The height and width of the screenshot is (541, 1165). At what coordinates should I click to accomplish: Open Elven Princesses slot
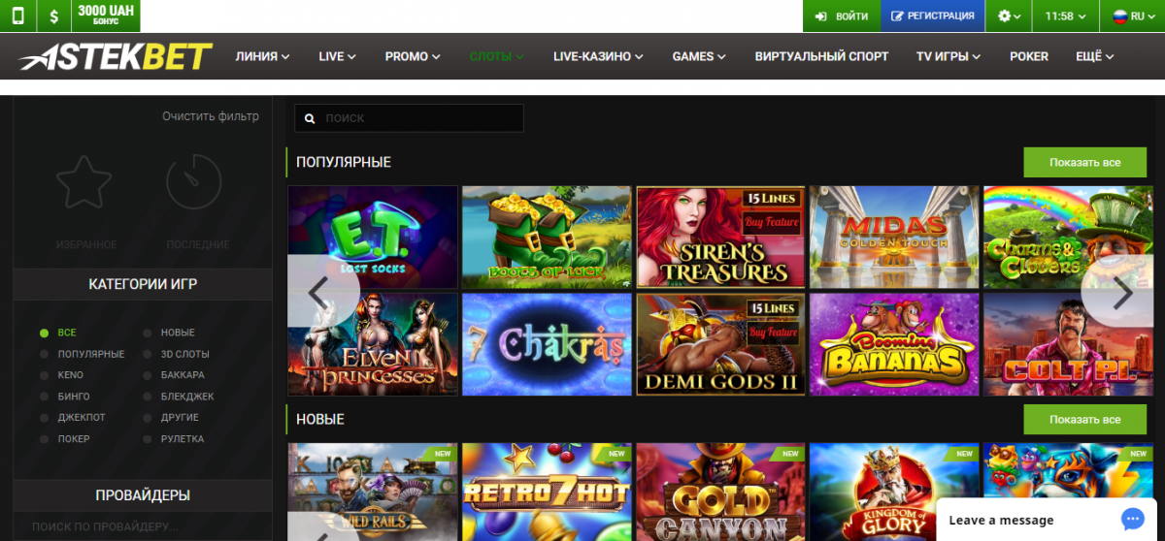(373, 344)
